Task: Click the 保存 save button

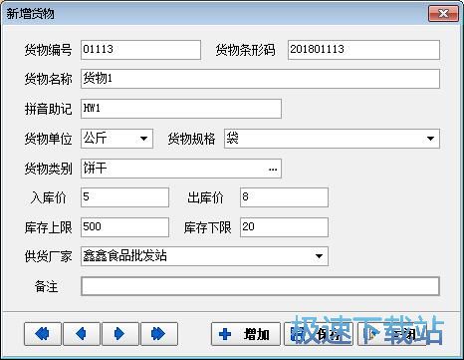Action: pyautogui.click(x=319, y=334)
